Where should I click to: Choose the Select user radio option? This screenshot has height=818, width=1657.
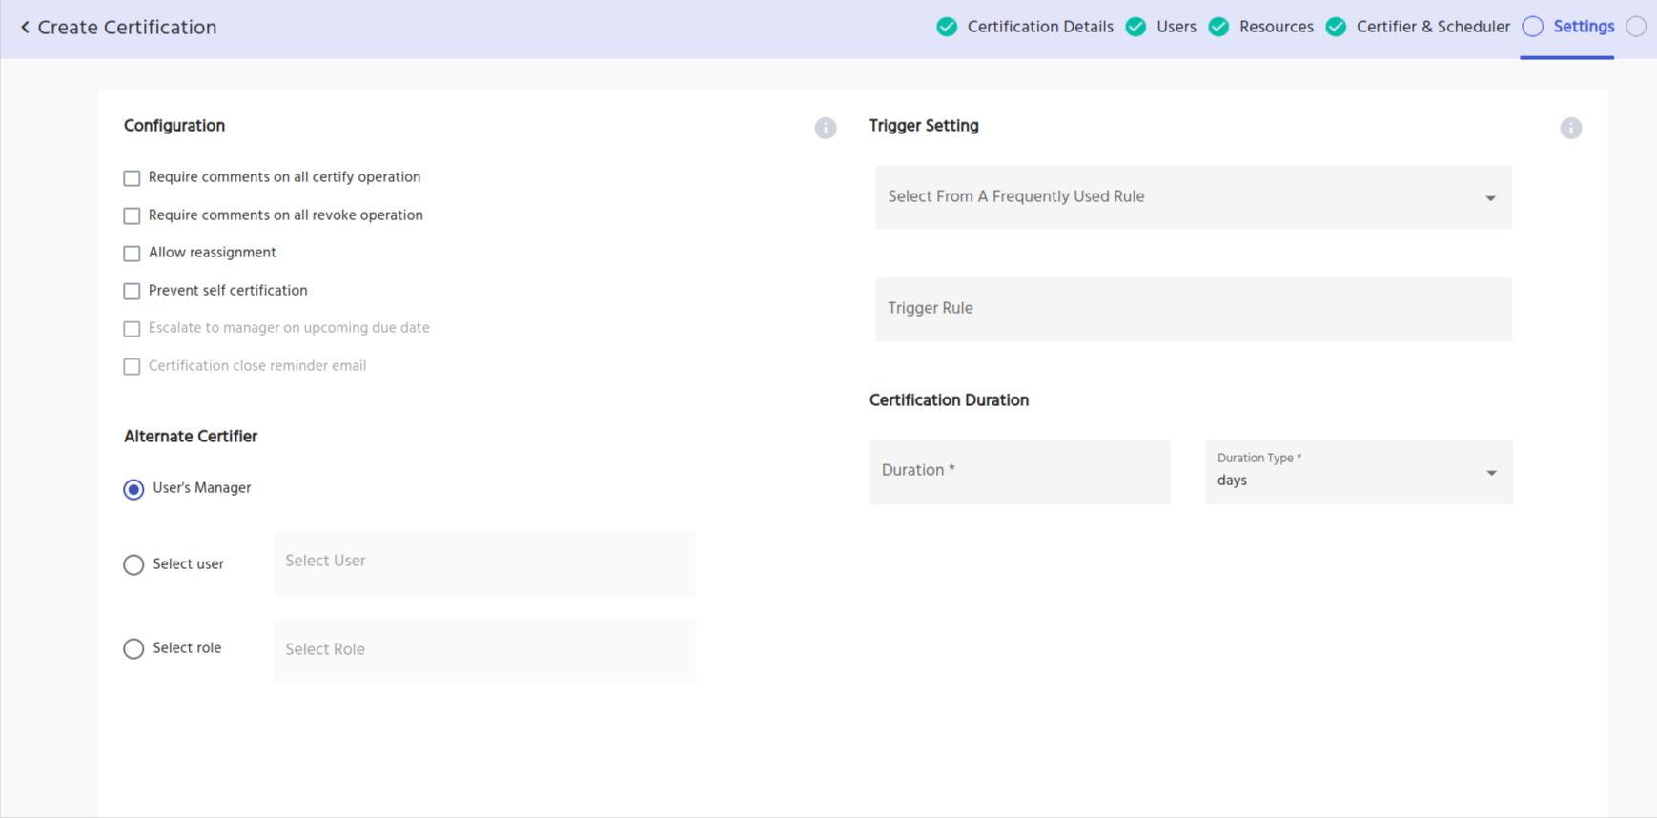133,564
